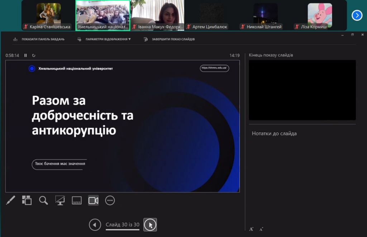Restart the presentation timer
The height and width of the screenshot is (237, 367).
34,55
